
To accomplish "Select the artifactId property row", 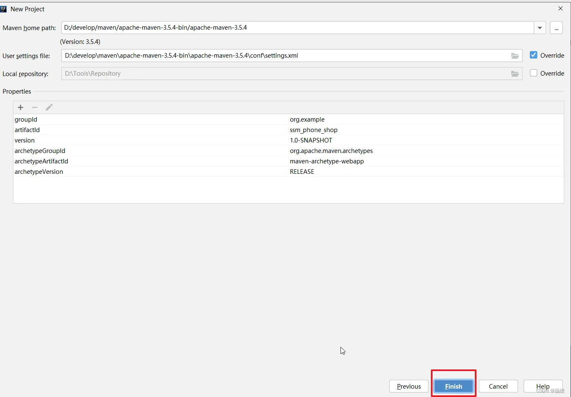I will (289, 130).
